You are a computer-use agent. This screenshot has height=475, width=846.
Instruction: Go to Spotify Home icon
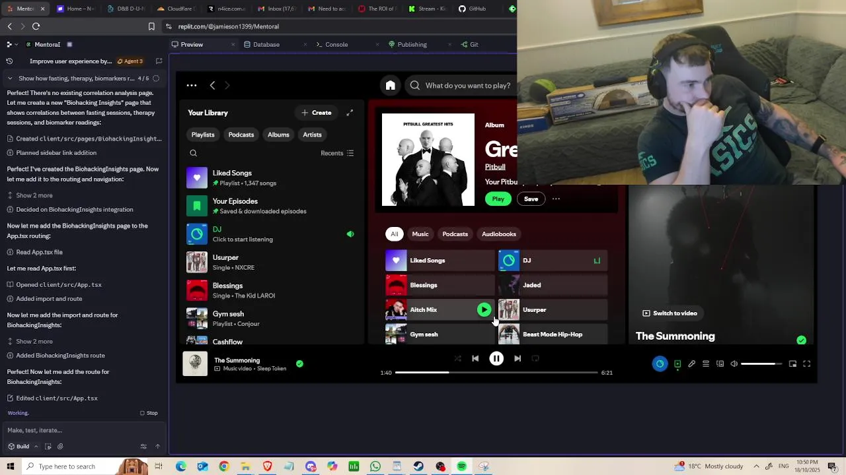(x=391, y=85)
